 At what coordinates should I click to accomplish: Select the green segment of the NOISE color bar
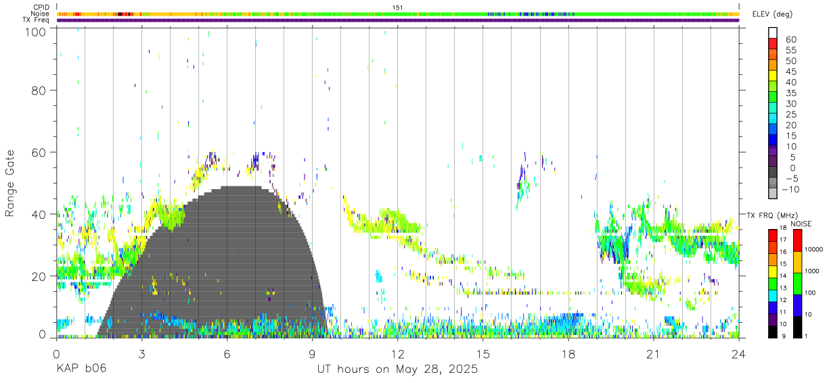pyautogui.click(x=797, y=283)
